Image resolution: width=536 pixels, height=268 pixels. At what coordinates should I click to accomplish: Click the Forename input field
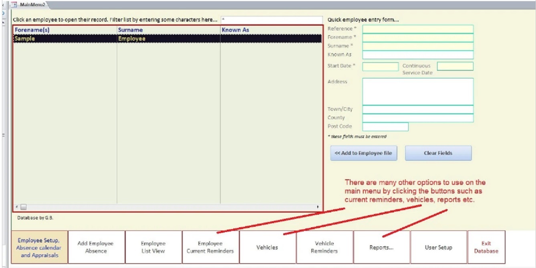418,38
